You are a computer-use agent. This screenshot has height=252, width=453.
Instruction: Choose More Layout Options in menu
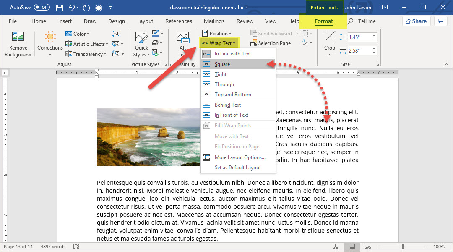coord(240,157)
